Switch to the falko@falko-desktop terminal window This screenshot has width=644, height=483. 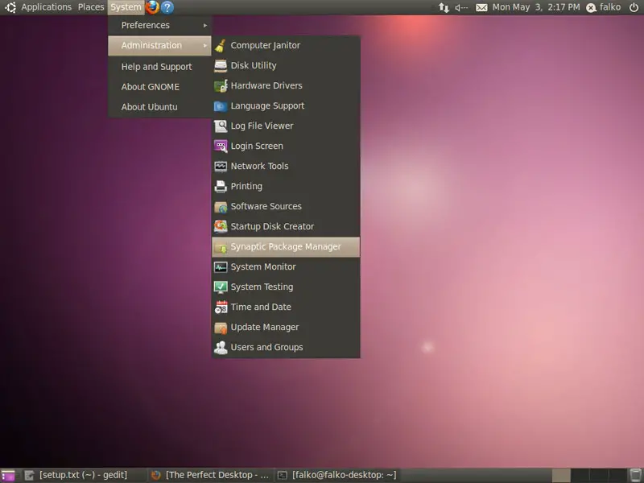336,475
